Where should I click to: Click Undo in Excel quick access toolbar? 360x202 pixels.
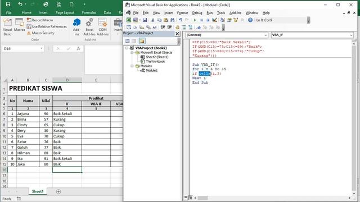(20, 4)
